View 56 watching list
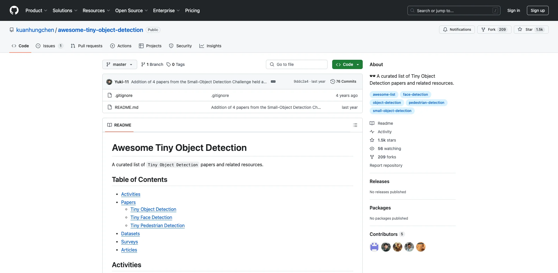 [x=385, y=149]
